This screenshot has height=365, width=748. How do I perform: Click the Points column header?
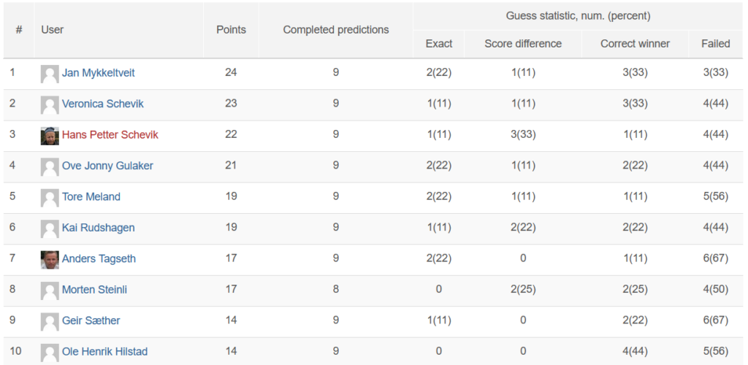[231, 30]
